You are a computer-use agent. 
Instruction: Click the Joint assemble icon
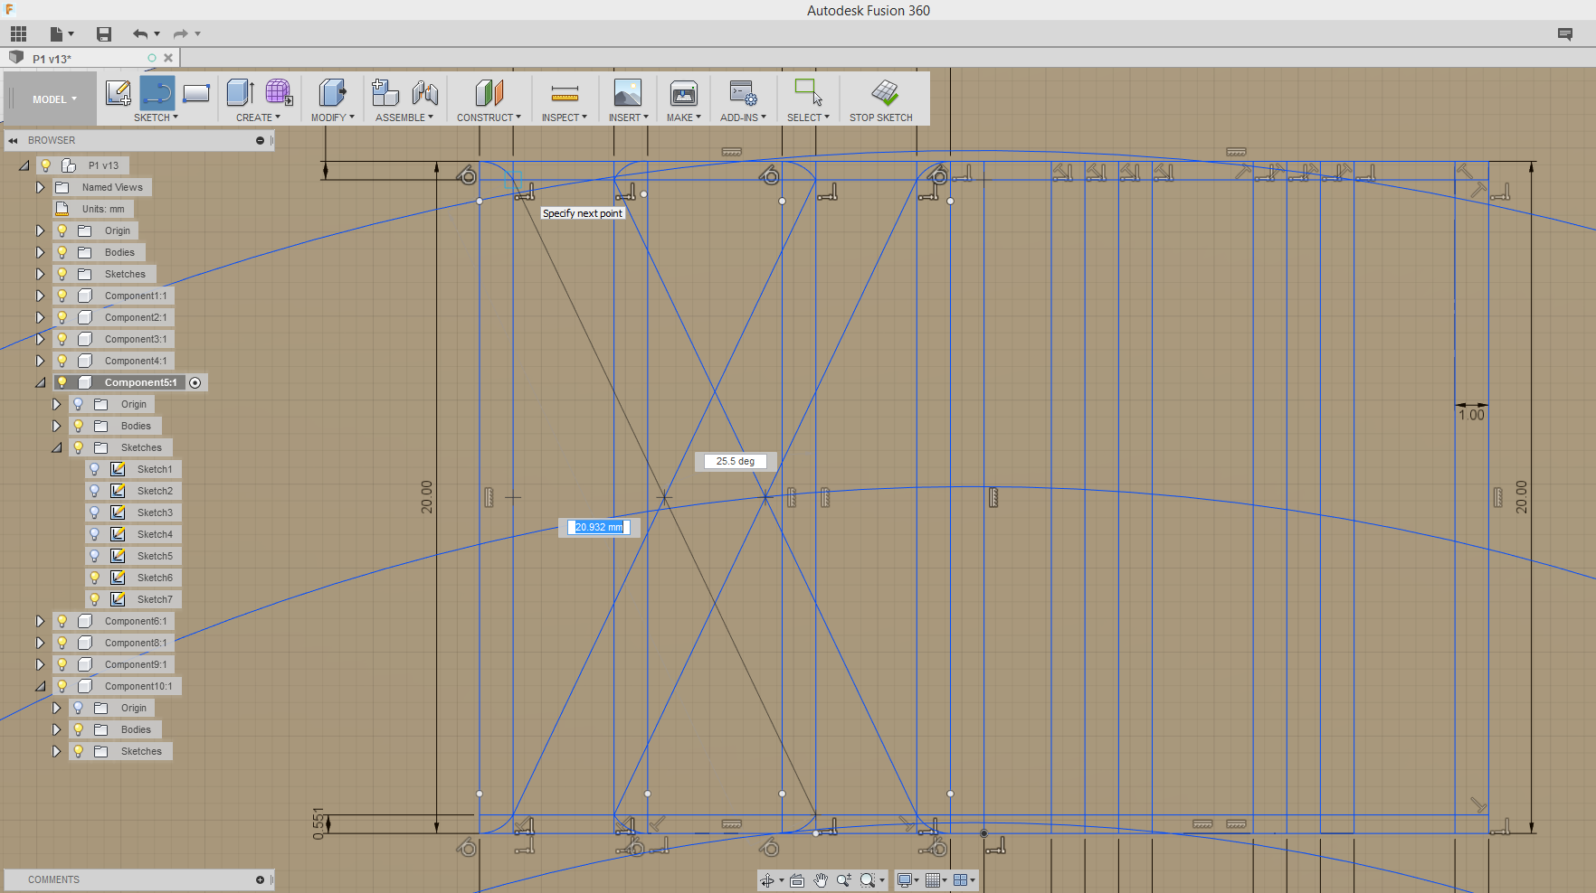tap(425, 93)
